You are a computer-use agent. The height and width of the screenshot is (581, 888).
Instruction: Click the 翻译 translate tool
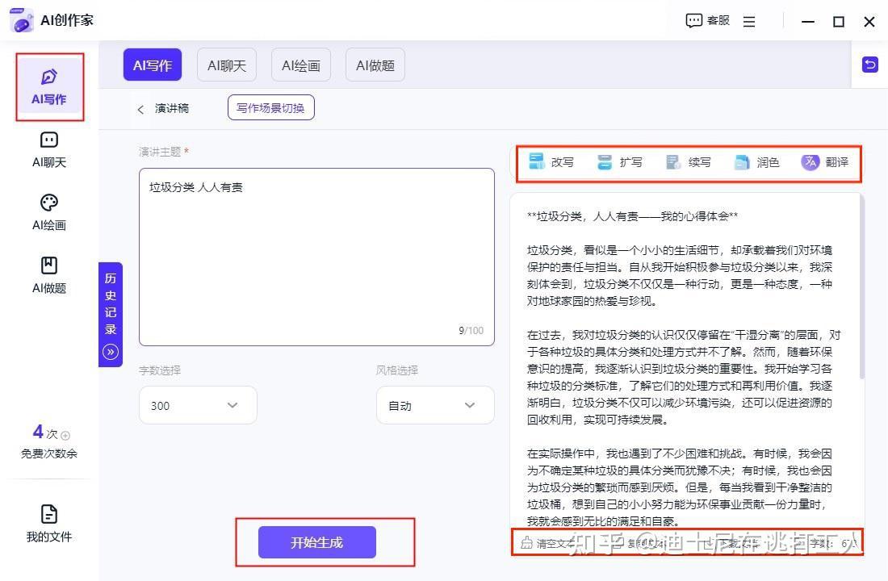click(825, 162)
